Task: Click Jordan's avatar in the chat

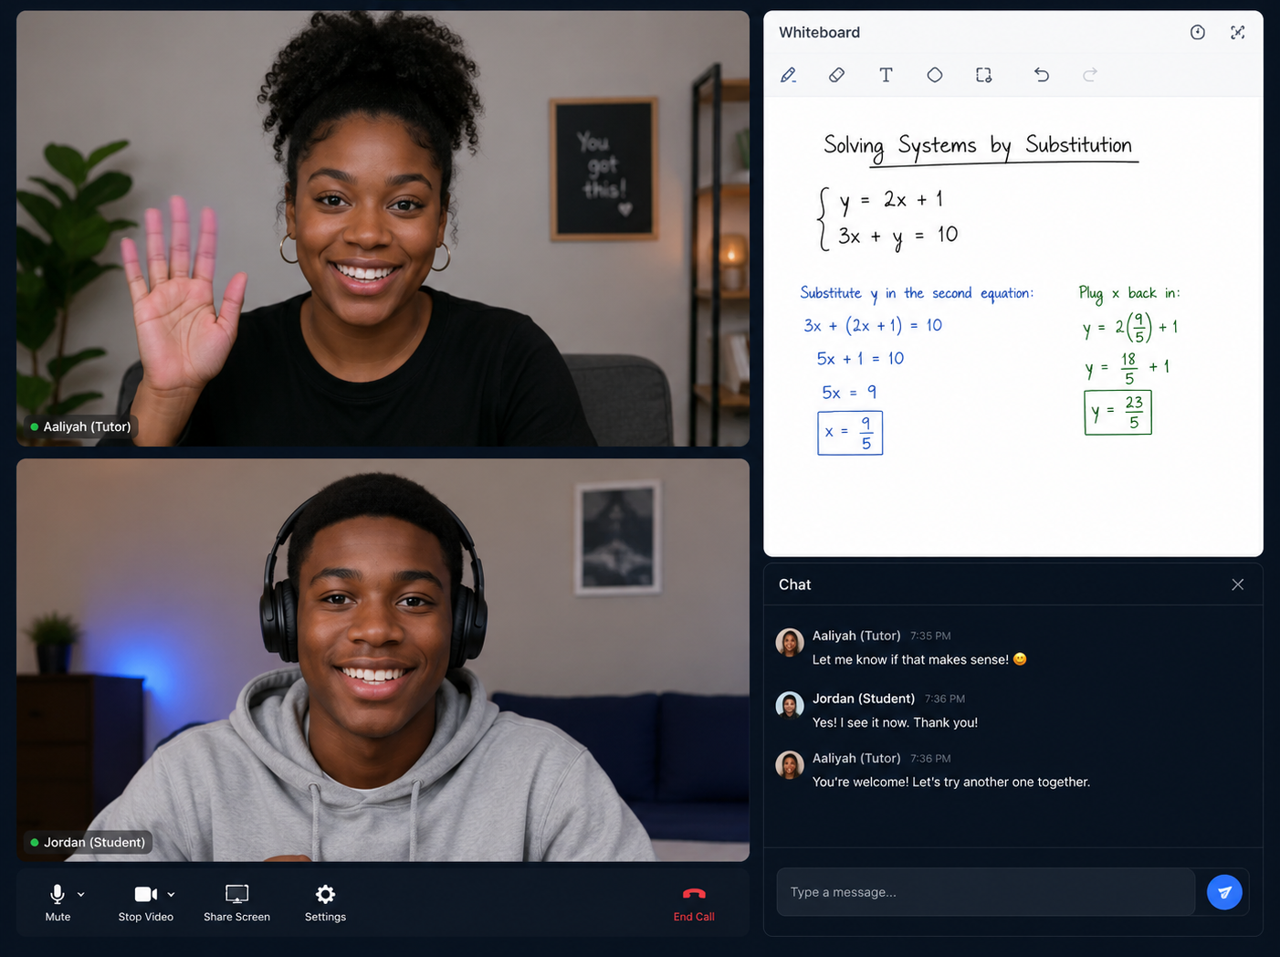Action: point(790,706)
